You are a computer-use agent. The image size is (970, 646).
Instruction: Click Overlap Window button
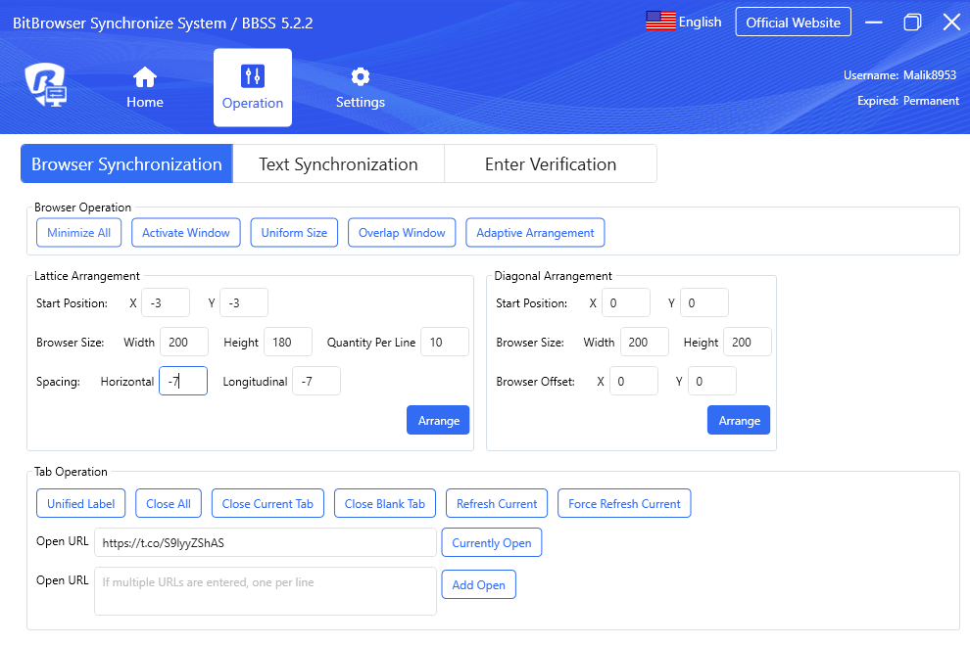point(402,233)
